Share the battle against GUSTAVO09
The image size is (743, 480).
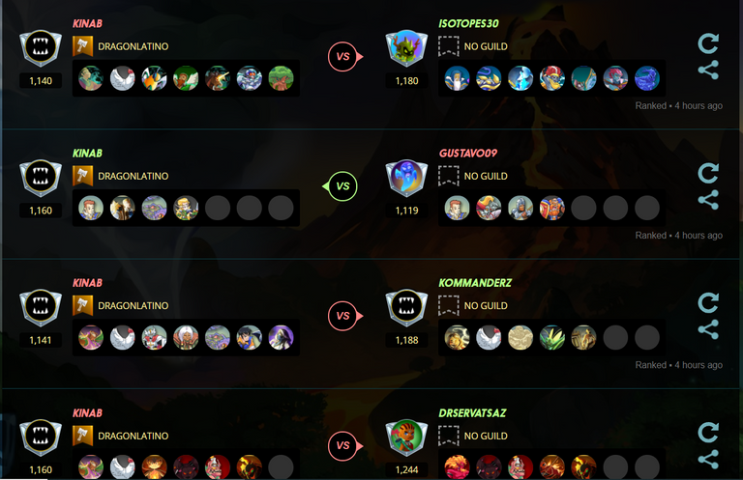[708, 200]
